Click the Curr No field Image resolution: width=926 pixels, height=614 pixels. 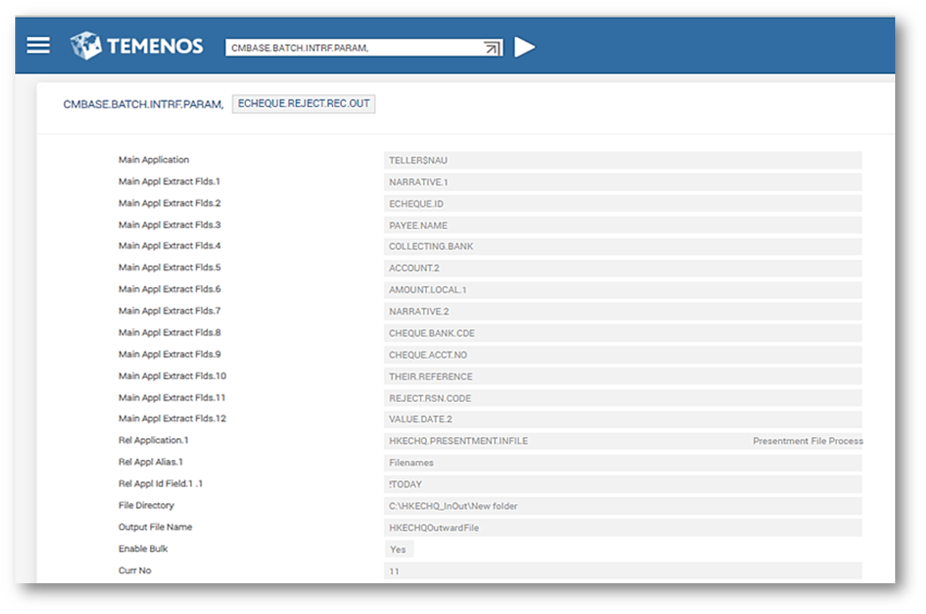(622, 571)
